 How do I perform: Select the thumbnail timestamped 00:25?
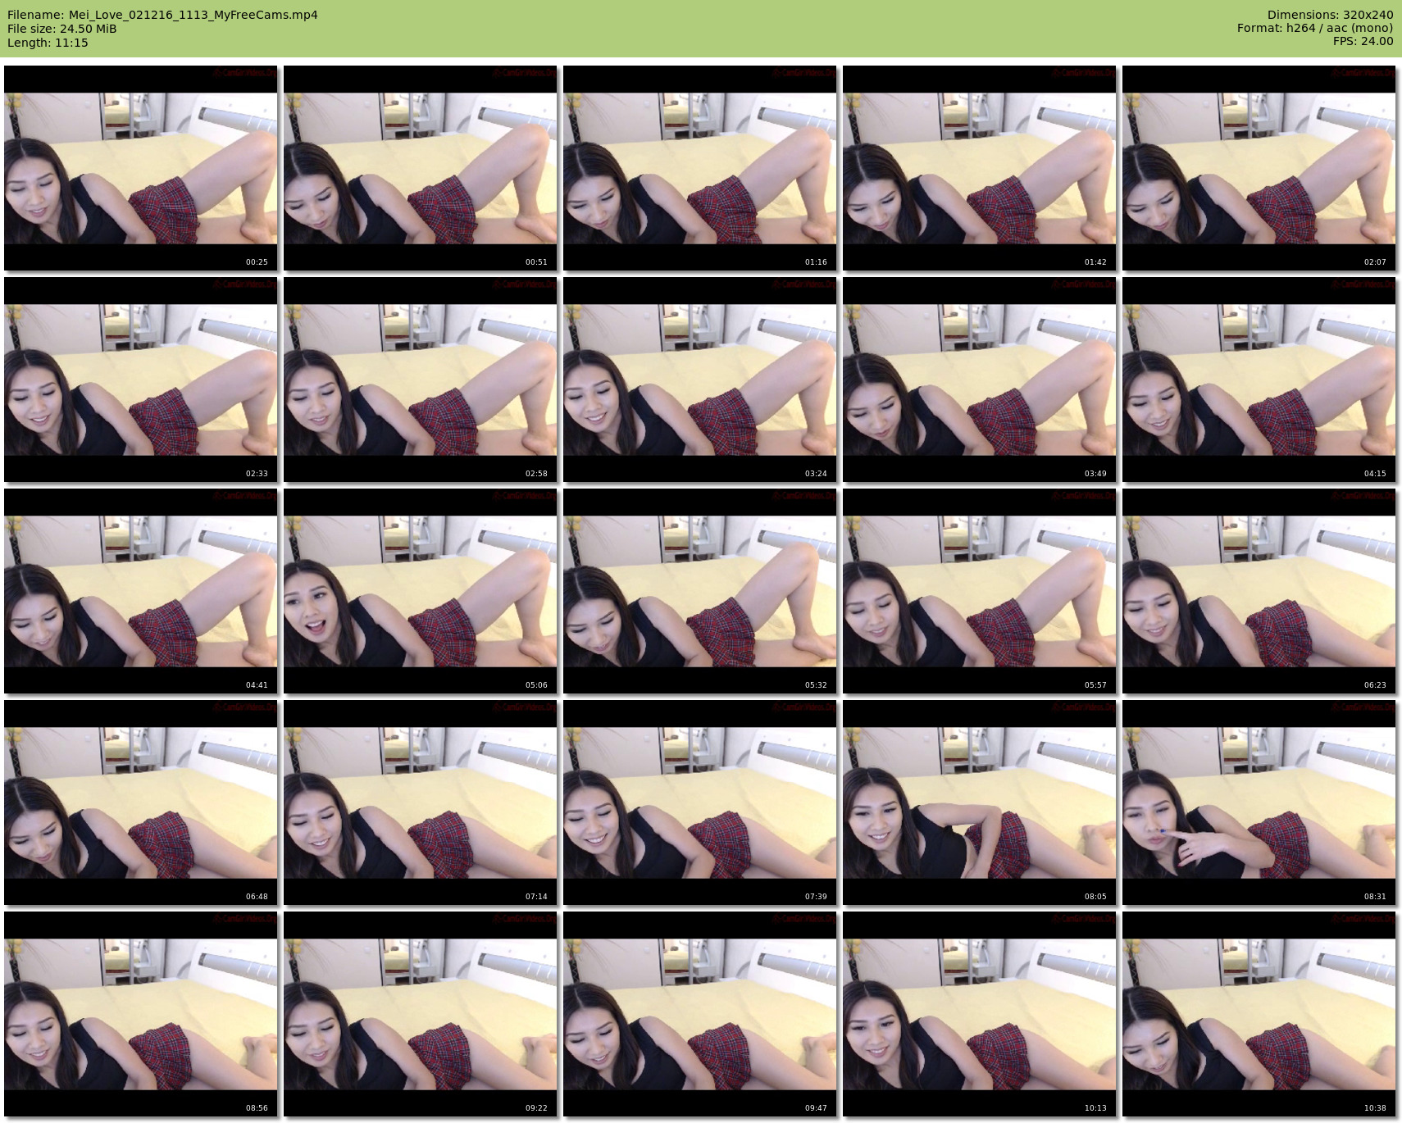click(141, 168)
